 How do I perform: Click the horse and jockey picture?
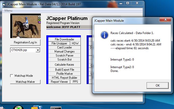(x=25, y=26)
